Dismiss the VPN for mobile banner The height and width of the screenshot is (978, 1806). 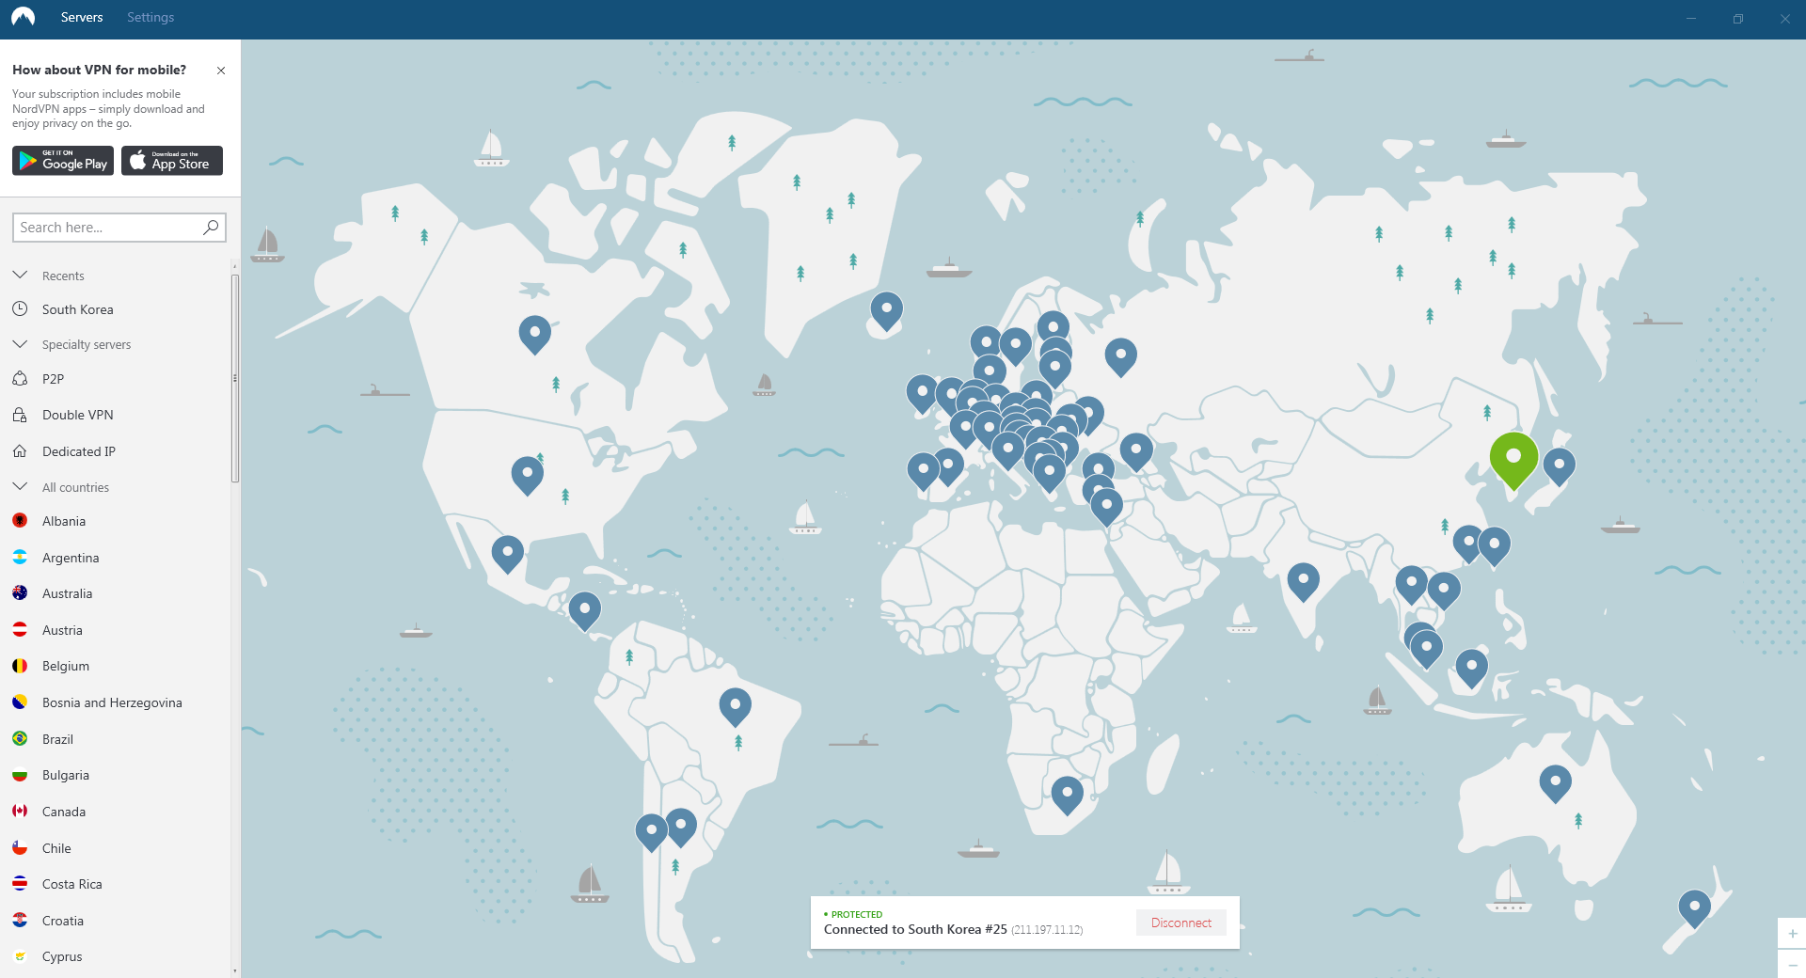tap(221, 71)
